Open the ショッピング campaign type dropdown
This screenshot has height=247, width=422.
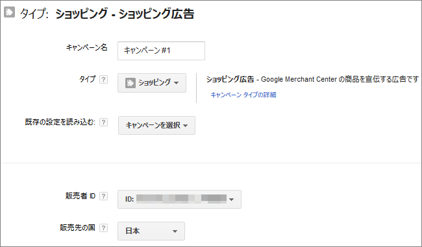click(x=152, y=83)
